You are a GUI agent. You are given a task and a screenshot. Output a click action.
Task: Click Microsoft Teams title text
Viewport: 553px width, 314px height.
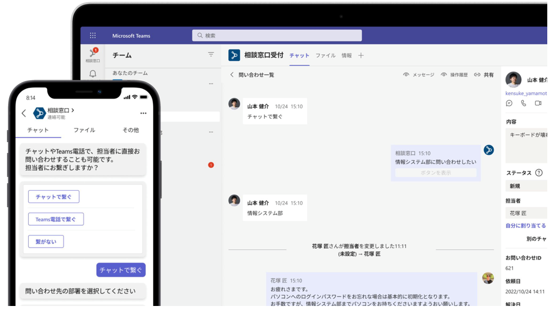131,36
